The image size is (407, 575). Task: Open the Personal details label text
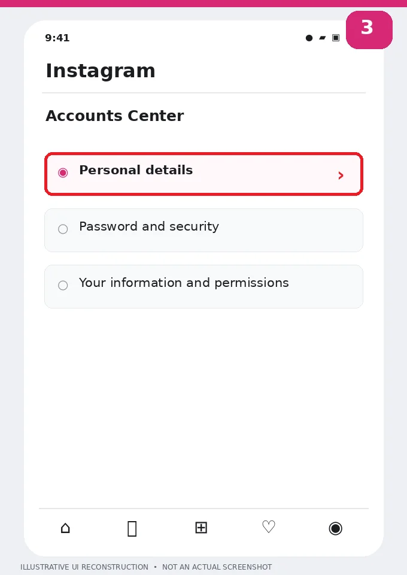coord(136,170)
